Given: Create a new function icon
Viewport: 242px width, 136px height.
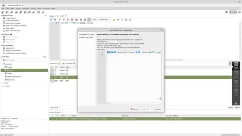Looking at the screenshot, I should click(x=34, y=12).
